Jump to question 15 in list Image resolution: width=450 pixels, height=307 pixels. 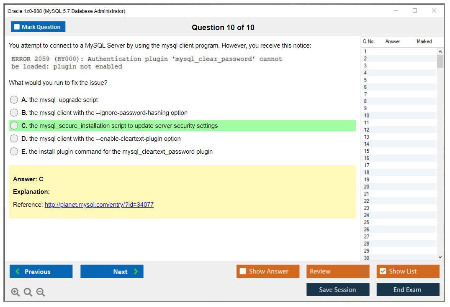coord(367,151)
